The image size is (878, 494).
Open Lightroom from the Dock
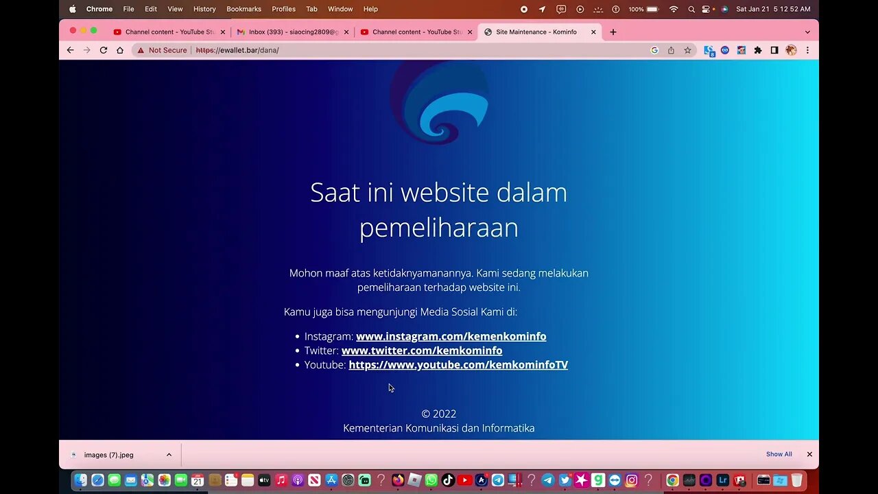[x=723, y=480]
